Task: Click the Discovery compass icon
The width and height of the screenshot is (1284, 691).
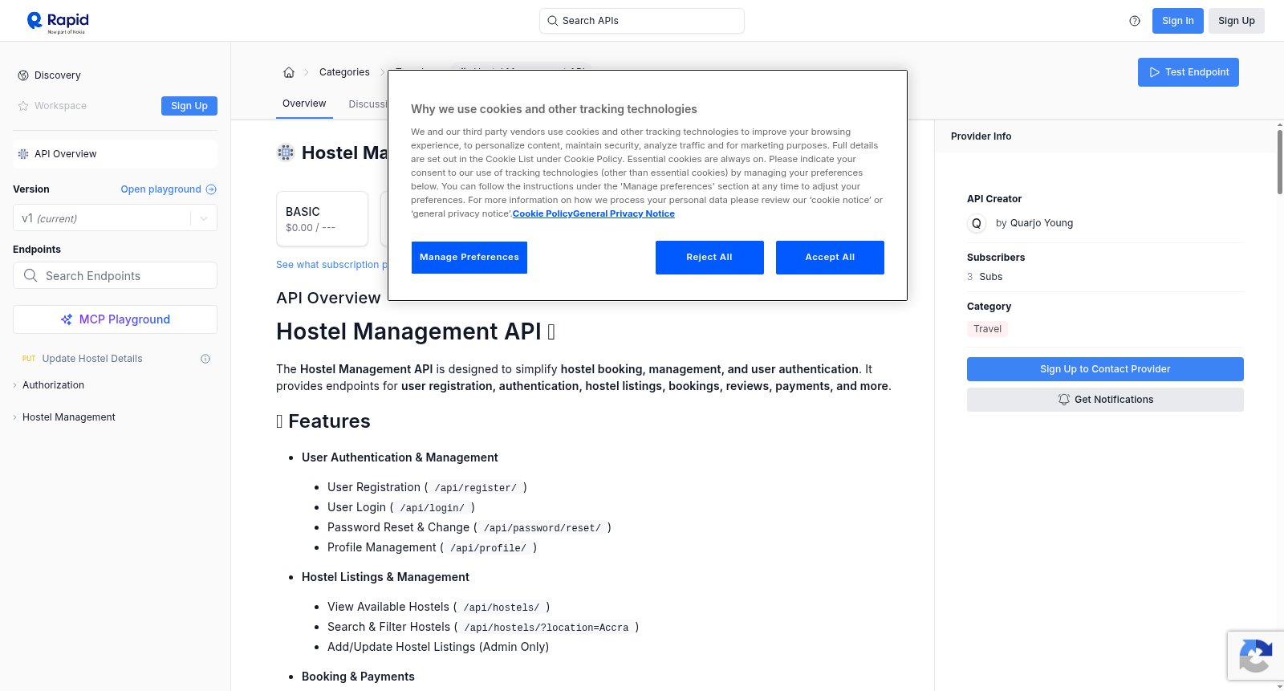Action: coord(23,75)
